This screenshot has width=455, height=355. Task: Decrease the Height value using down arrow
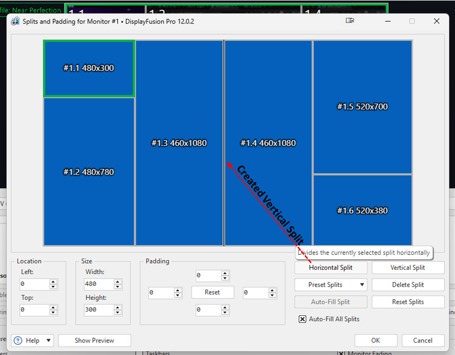pyautogui.click(x=118, y=312)
